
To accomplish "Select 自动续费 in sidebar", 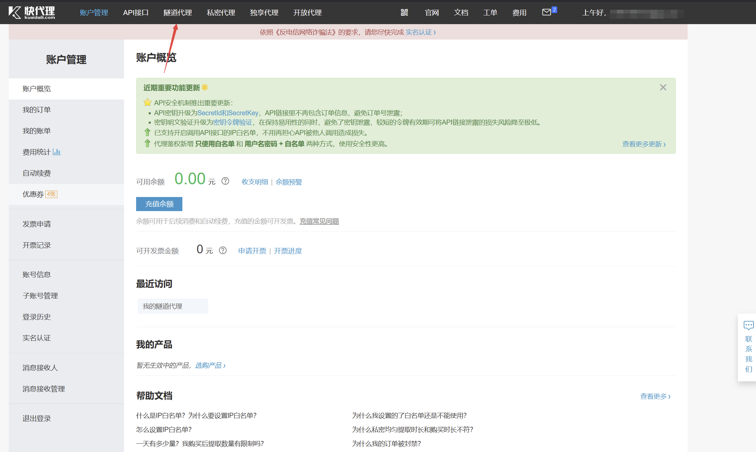I will pos(66,173).
